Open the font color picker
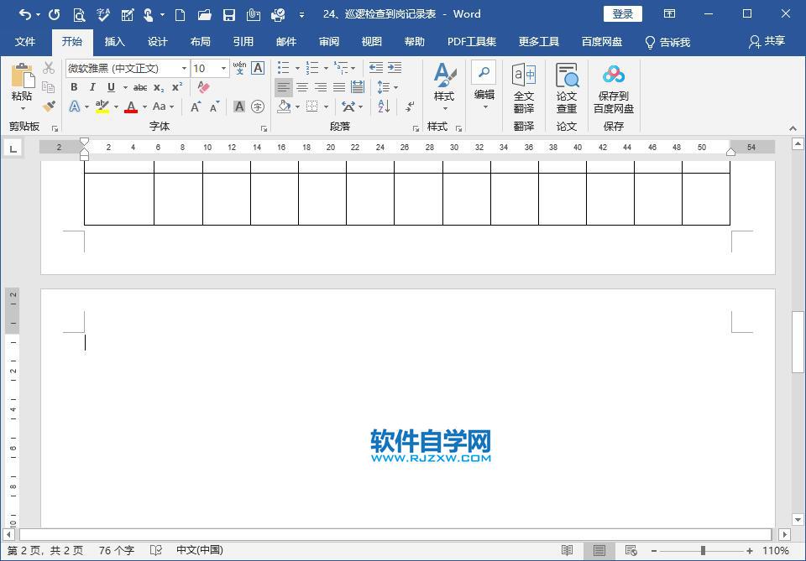806x561 pixels. tap(132, 106)
